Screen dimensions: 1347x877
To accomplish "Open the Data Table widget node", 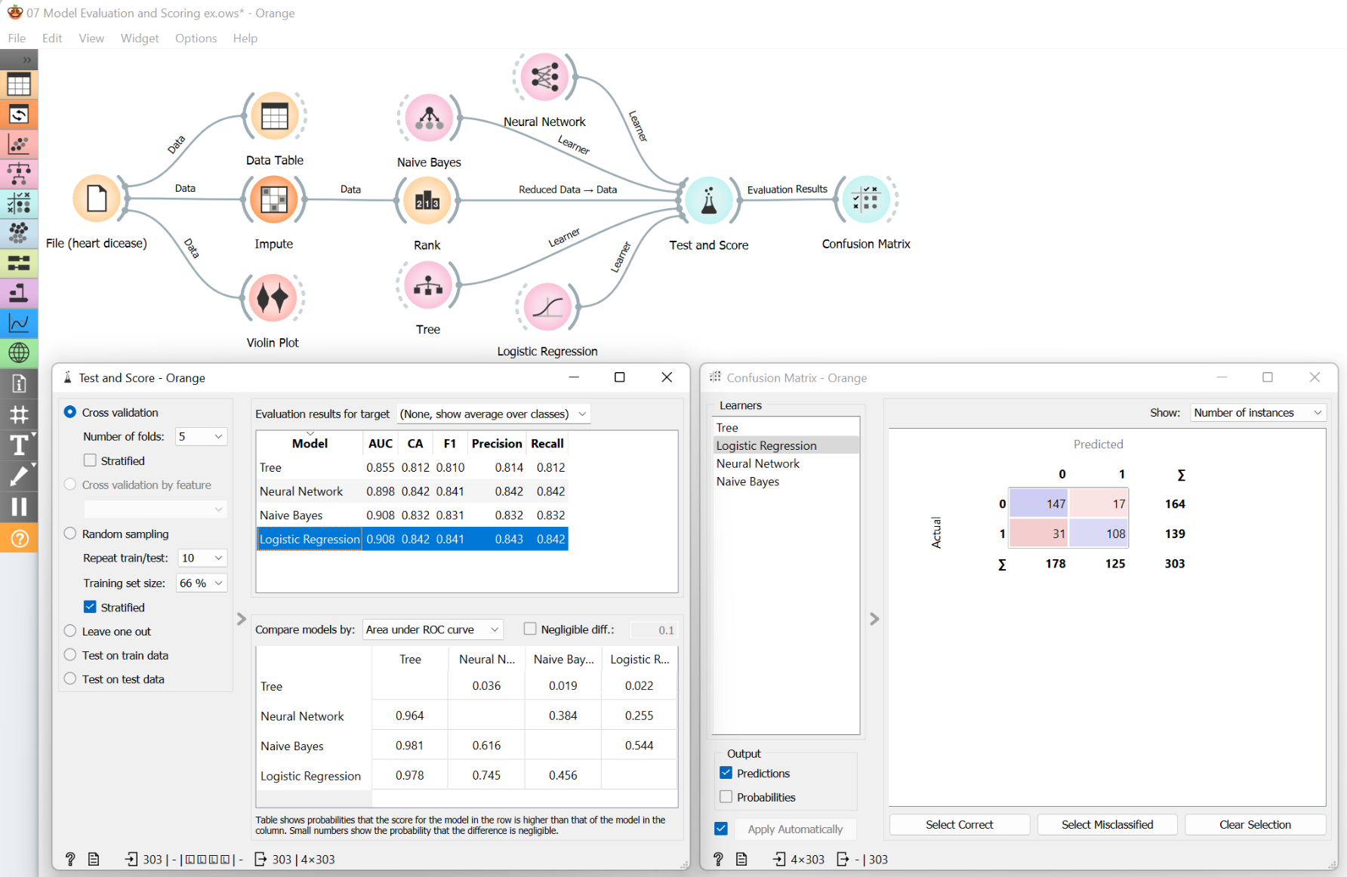I will click(274, 116).
